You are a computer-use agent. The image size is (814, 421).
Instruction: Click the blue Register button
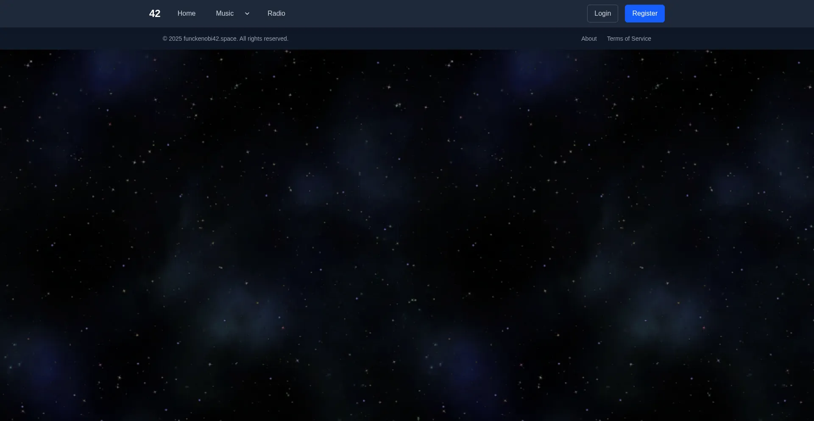pyautogui.click(x=645, y=14)
